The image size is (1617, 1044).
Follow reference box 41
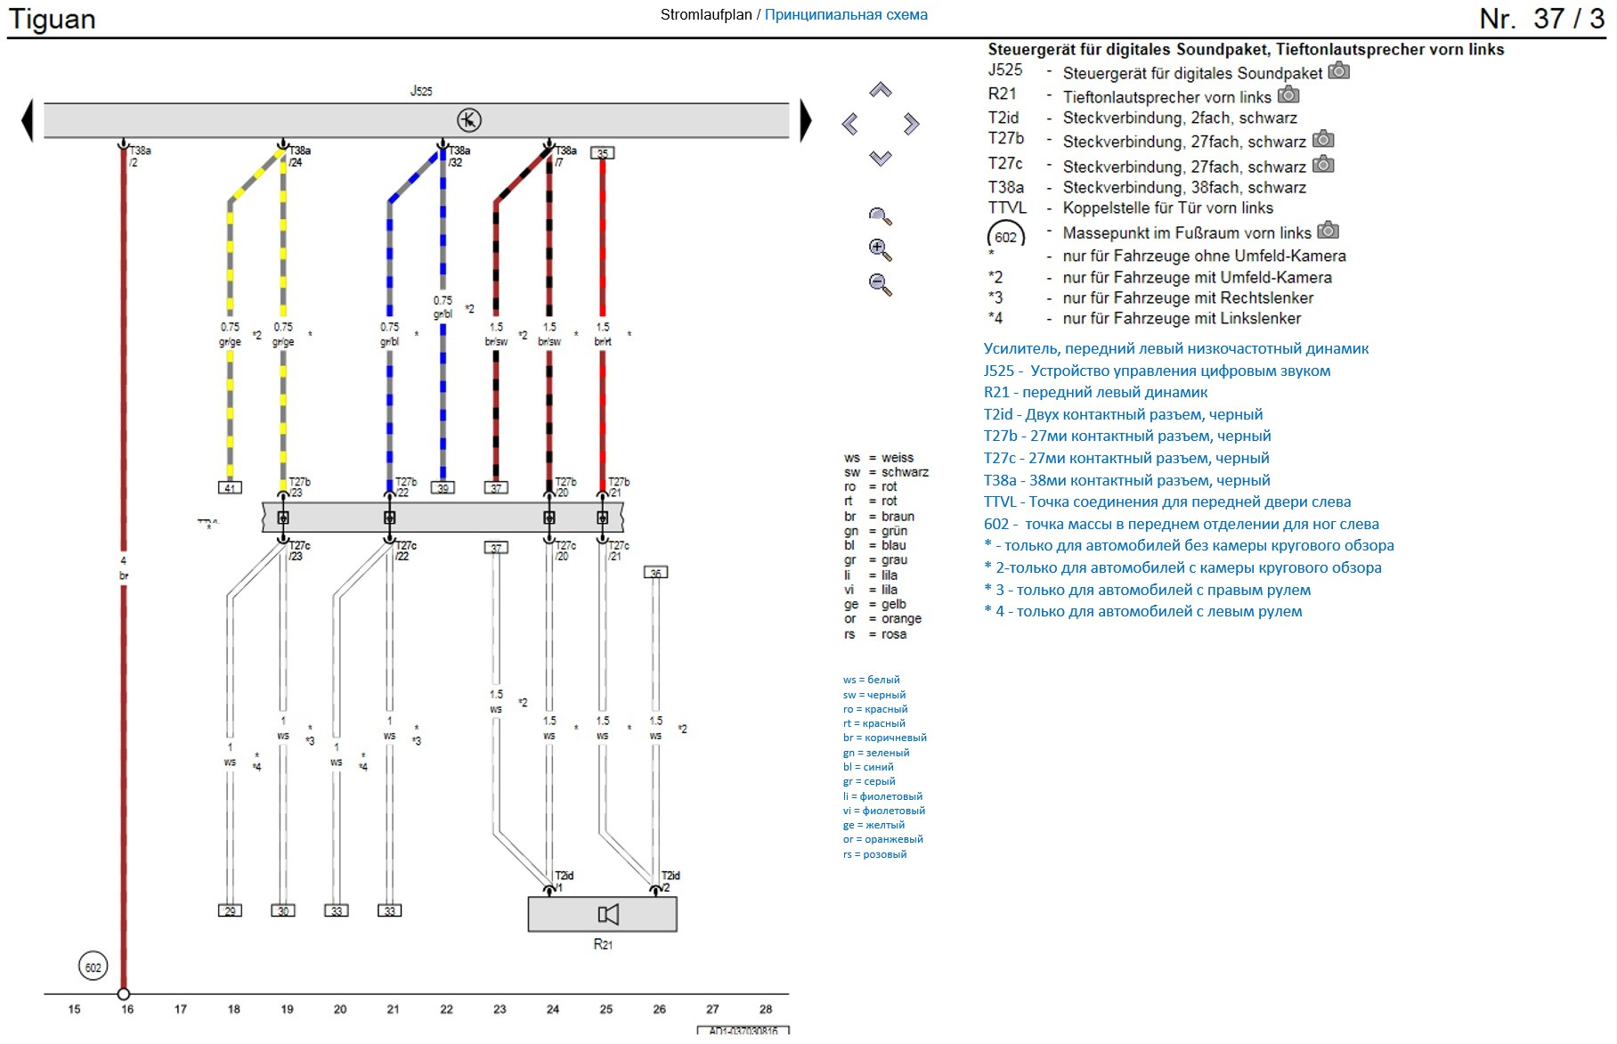click(x=230, y=487)
